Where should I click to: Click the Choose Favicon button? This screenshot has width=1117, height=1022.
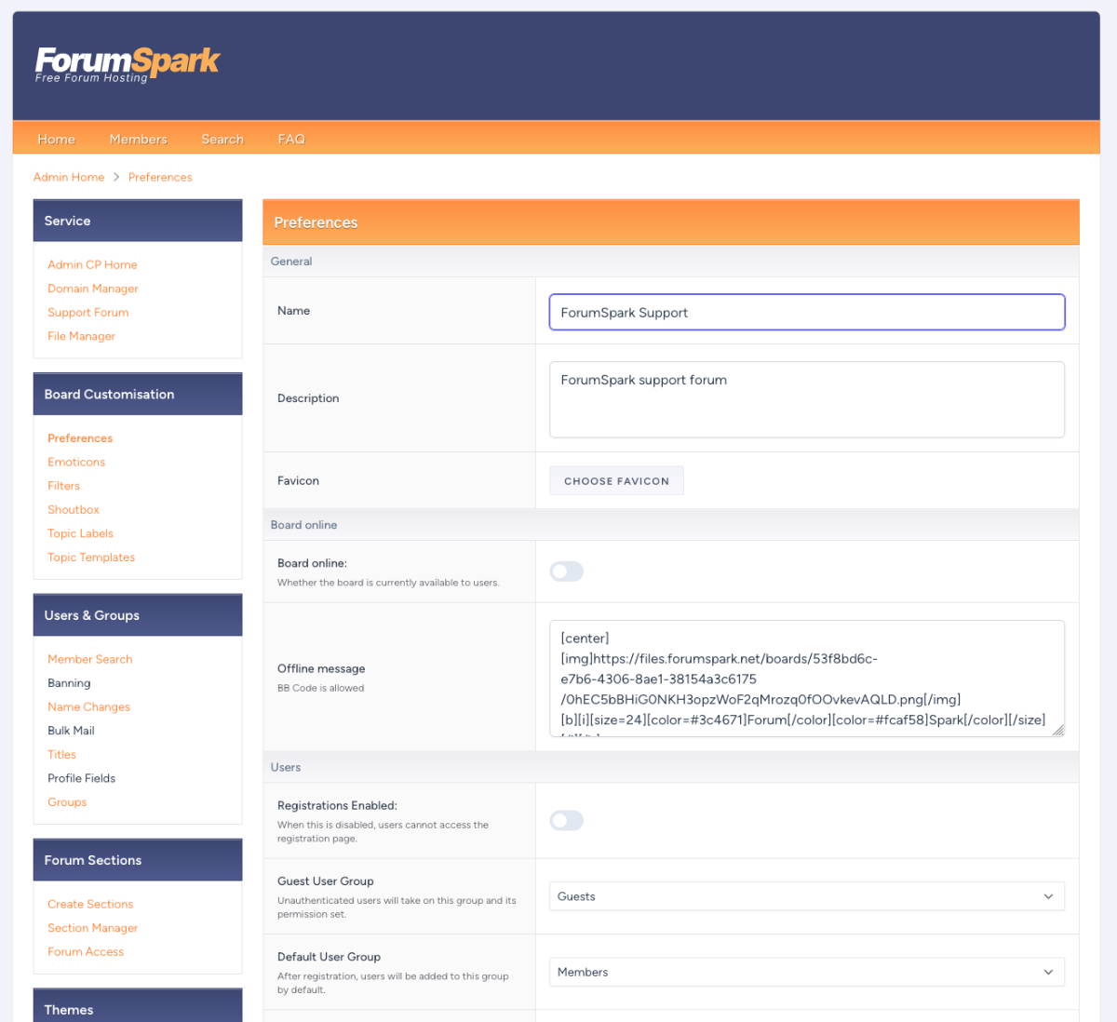click(616, 480)
